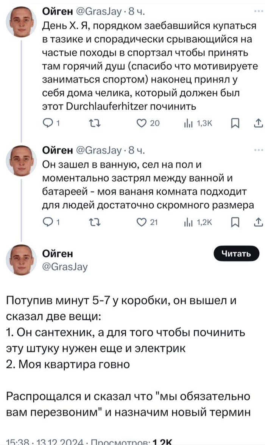Retweet the second tweet about батареей

93,223
